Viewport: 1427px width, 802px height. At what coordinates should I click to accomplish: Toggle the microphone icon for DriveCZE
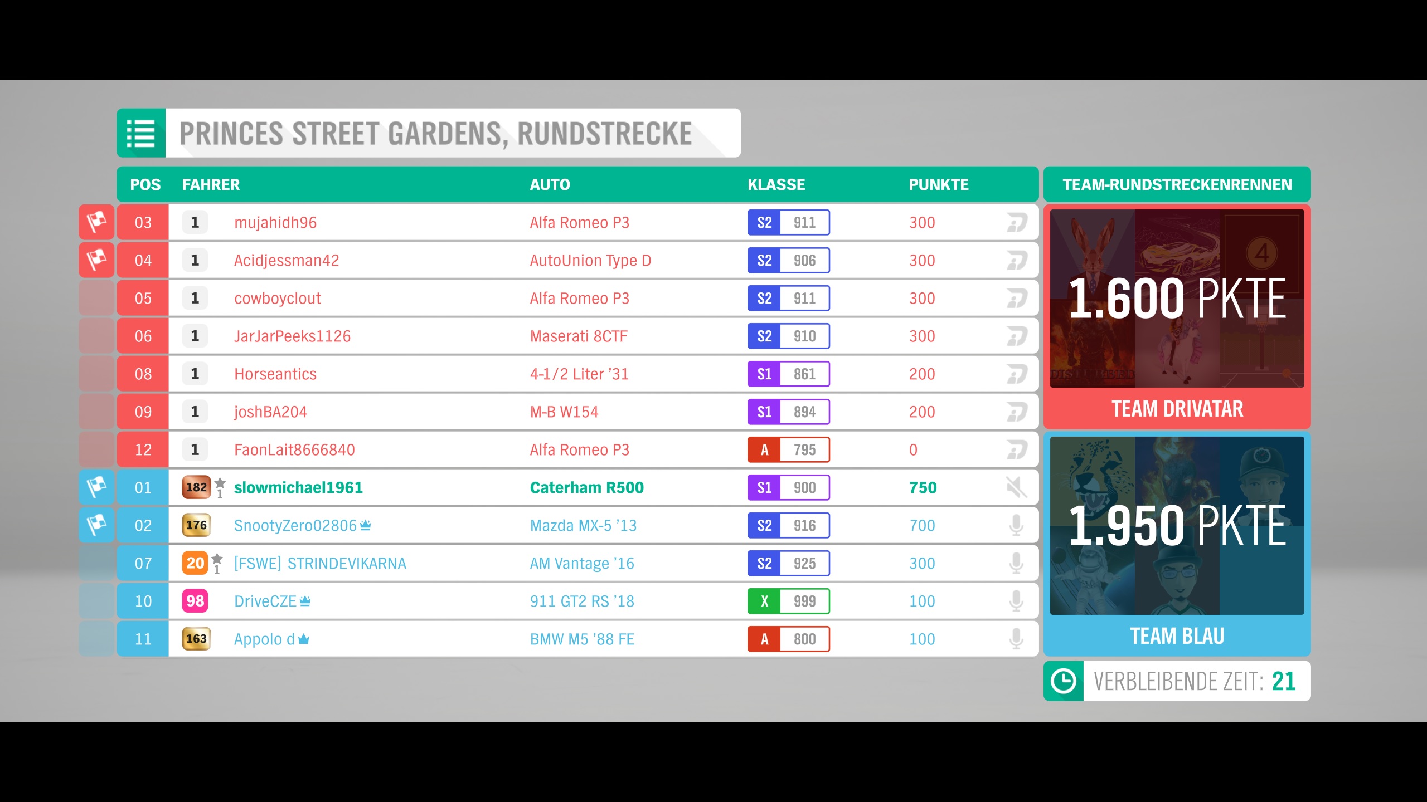1016,601
